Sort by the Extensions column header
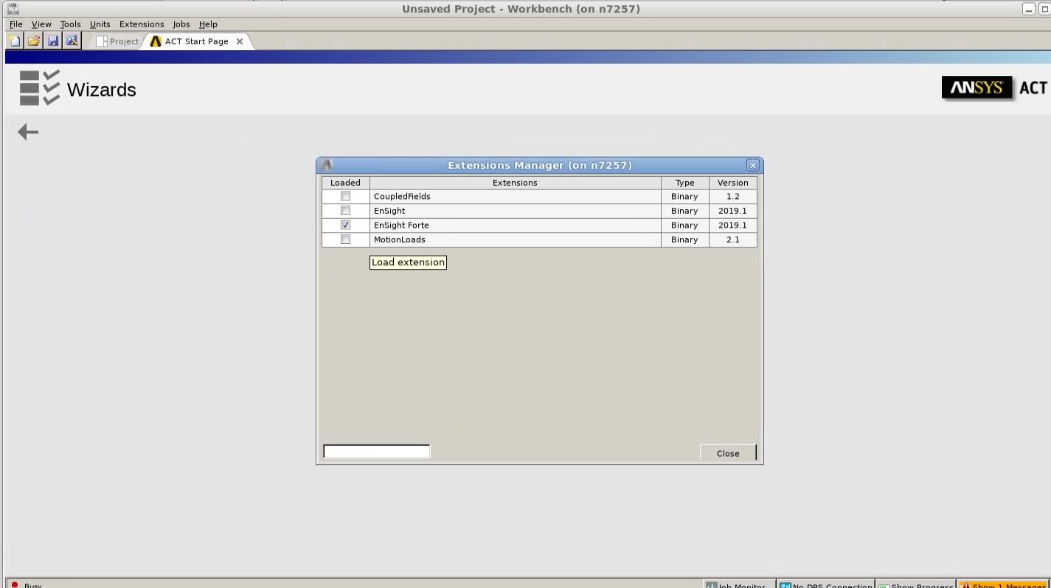 pyautogui.click(x=515, y=183)
